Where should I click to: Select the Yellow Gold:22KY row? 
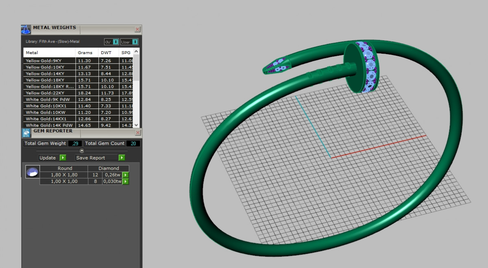tap(78, 93)
